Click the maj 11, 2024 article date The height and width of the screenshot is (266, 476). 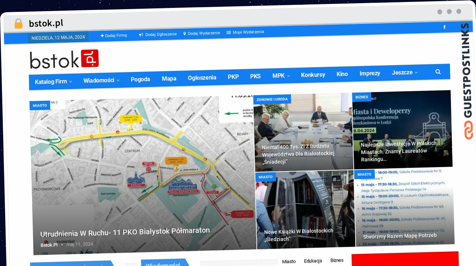pos(79,244)
